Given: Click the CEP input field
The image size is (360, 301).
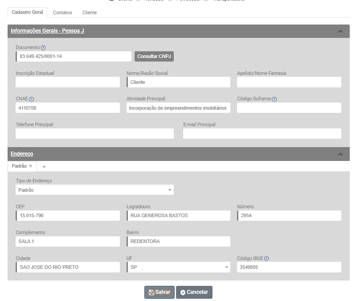Looking at the screenshot, I should tap(68, 216).
